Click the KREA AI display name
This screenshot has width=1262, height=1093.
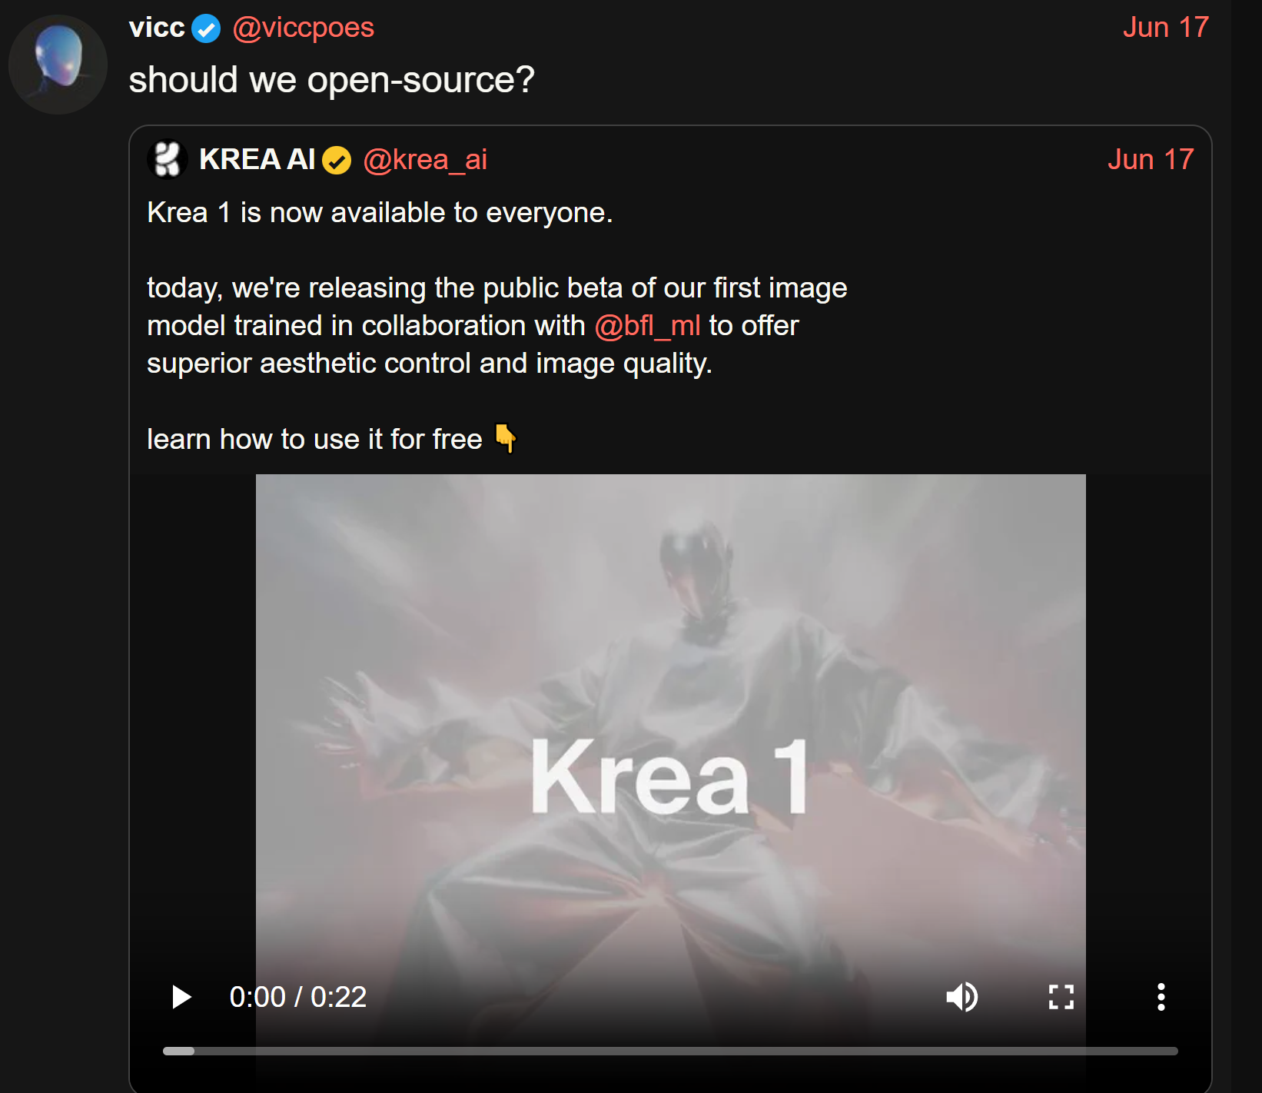(257, 160)
